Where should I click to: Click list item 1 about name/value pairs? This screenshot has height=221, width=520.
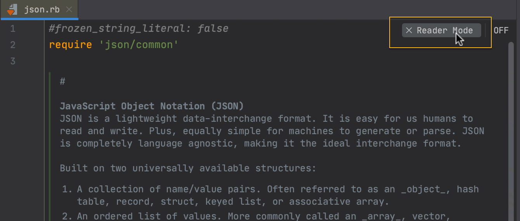point(270,195)
